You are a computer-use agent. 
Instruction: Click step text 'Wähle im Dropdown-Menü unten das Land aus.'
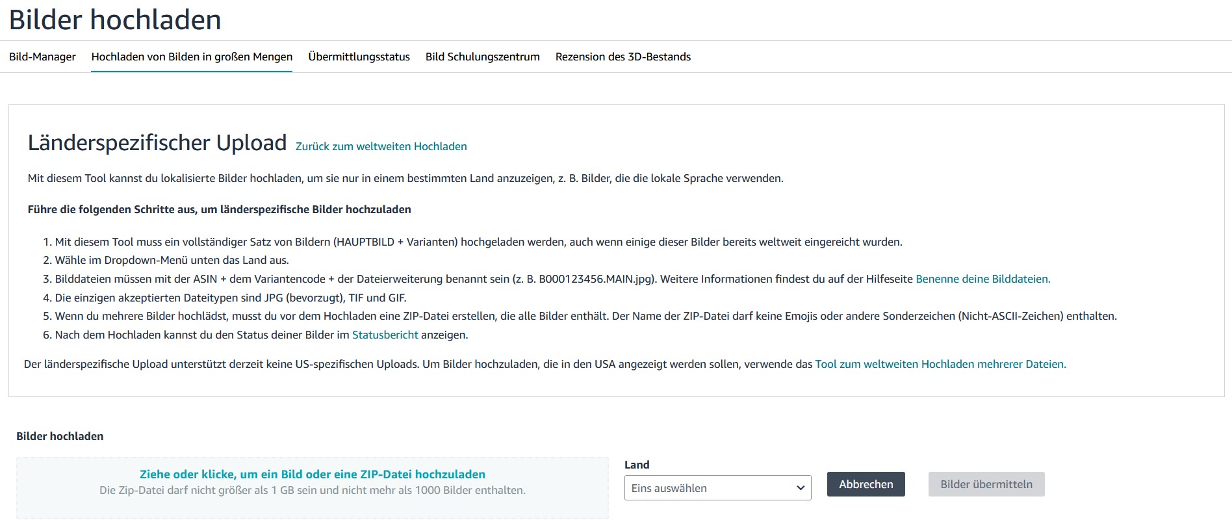point(172,260)
